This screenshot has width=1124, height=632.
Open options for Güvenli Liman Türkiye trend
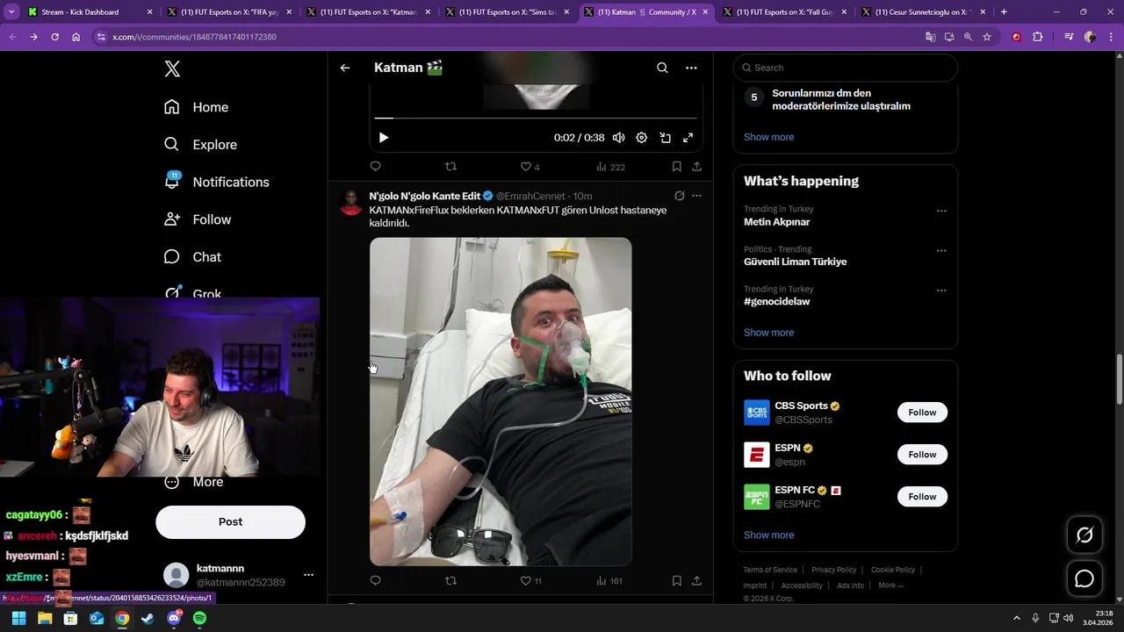click(941, 250)
